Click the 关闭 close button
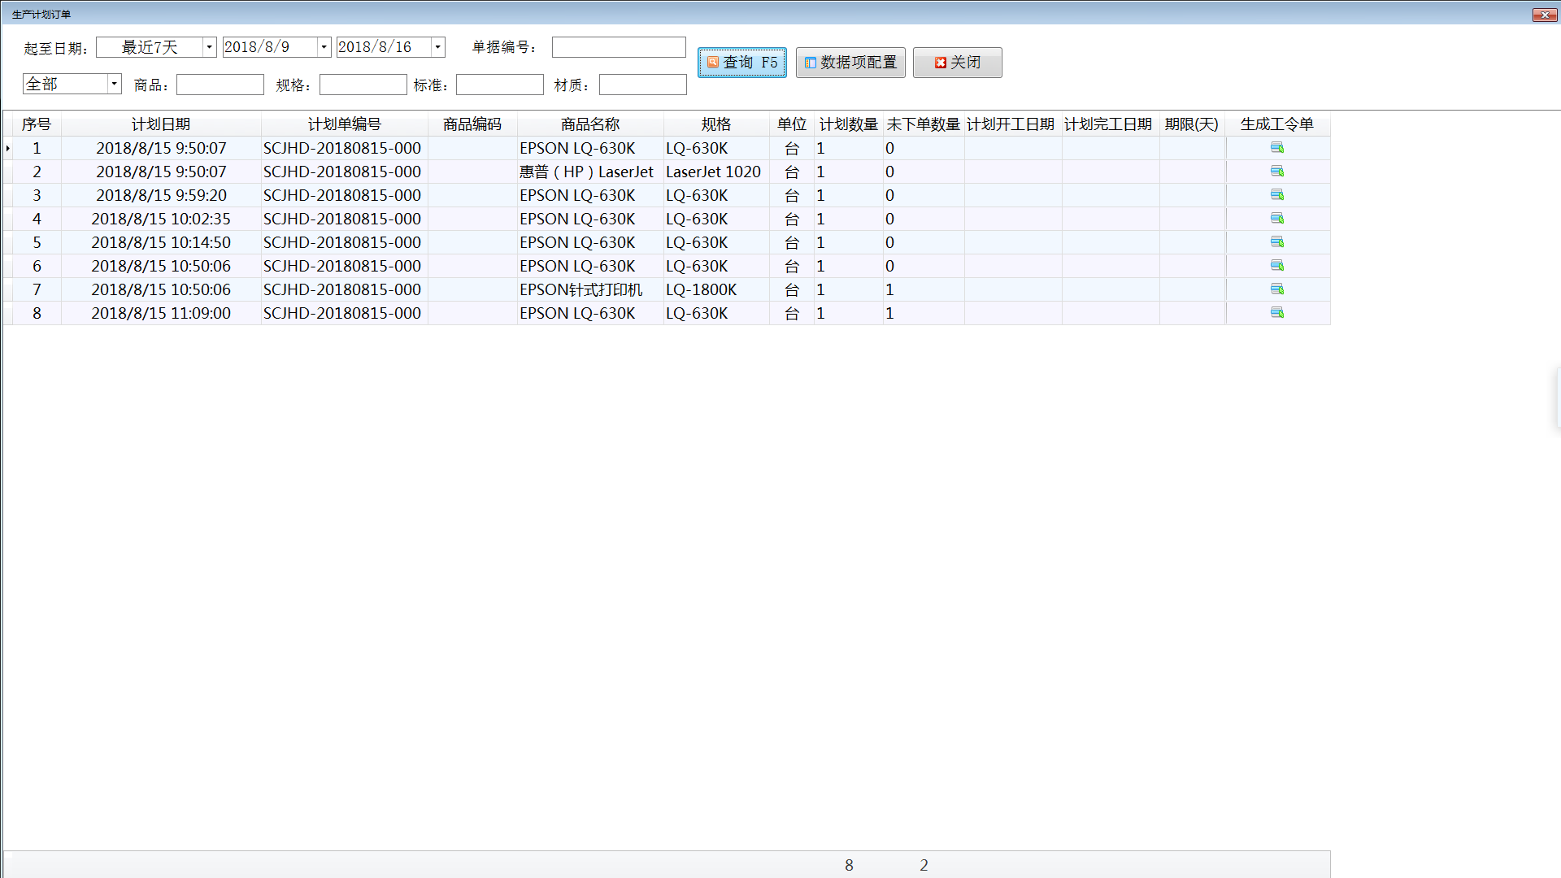Screen dimensions: 1561x878 957,63
